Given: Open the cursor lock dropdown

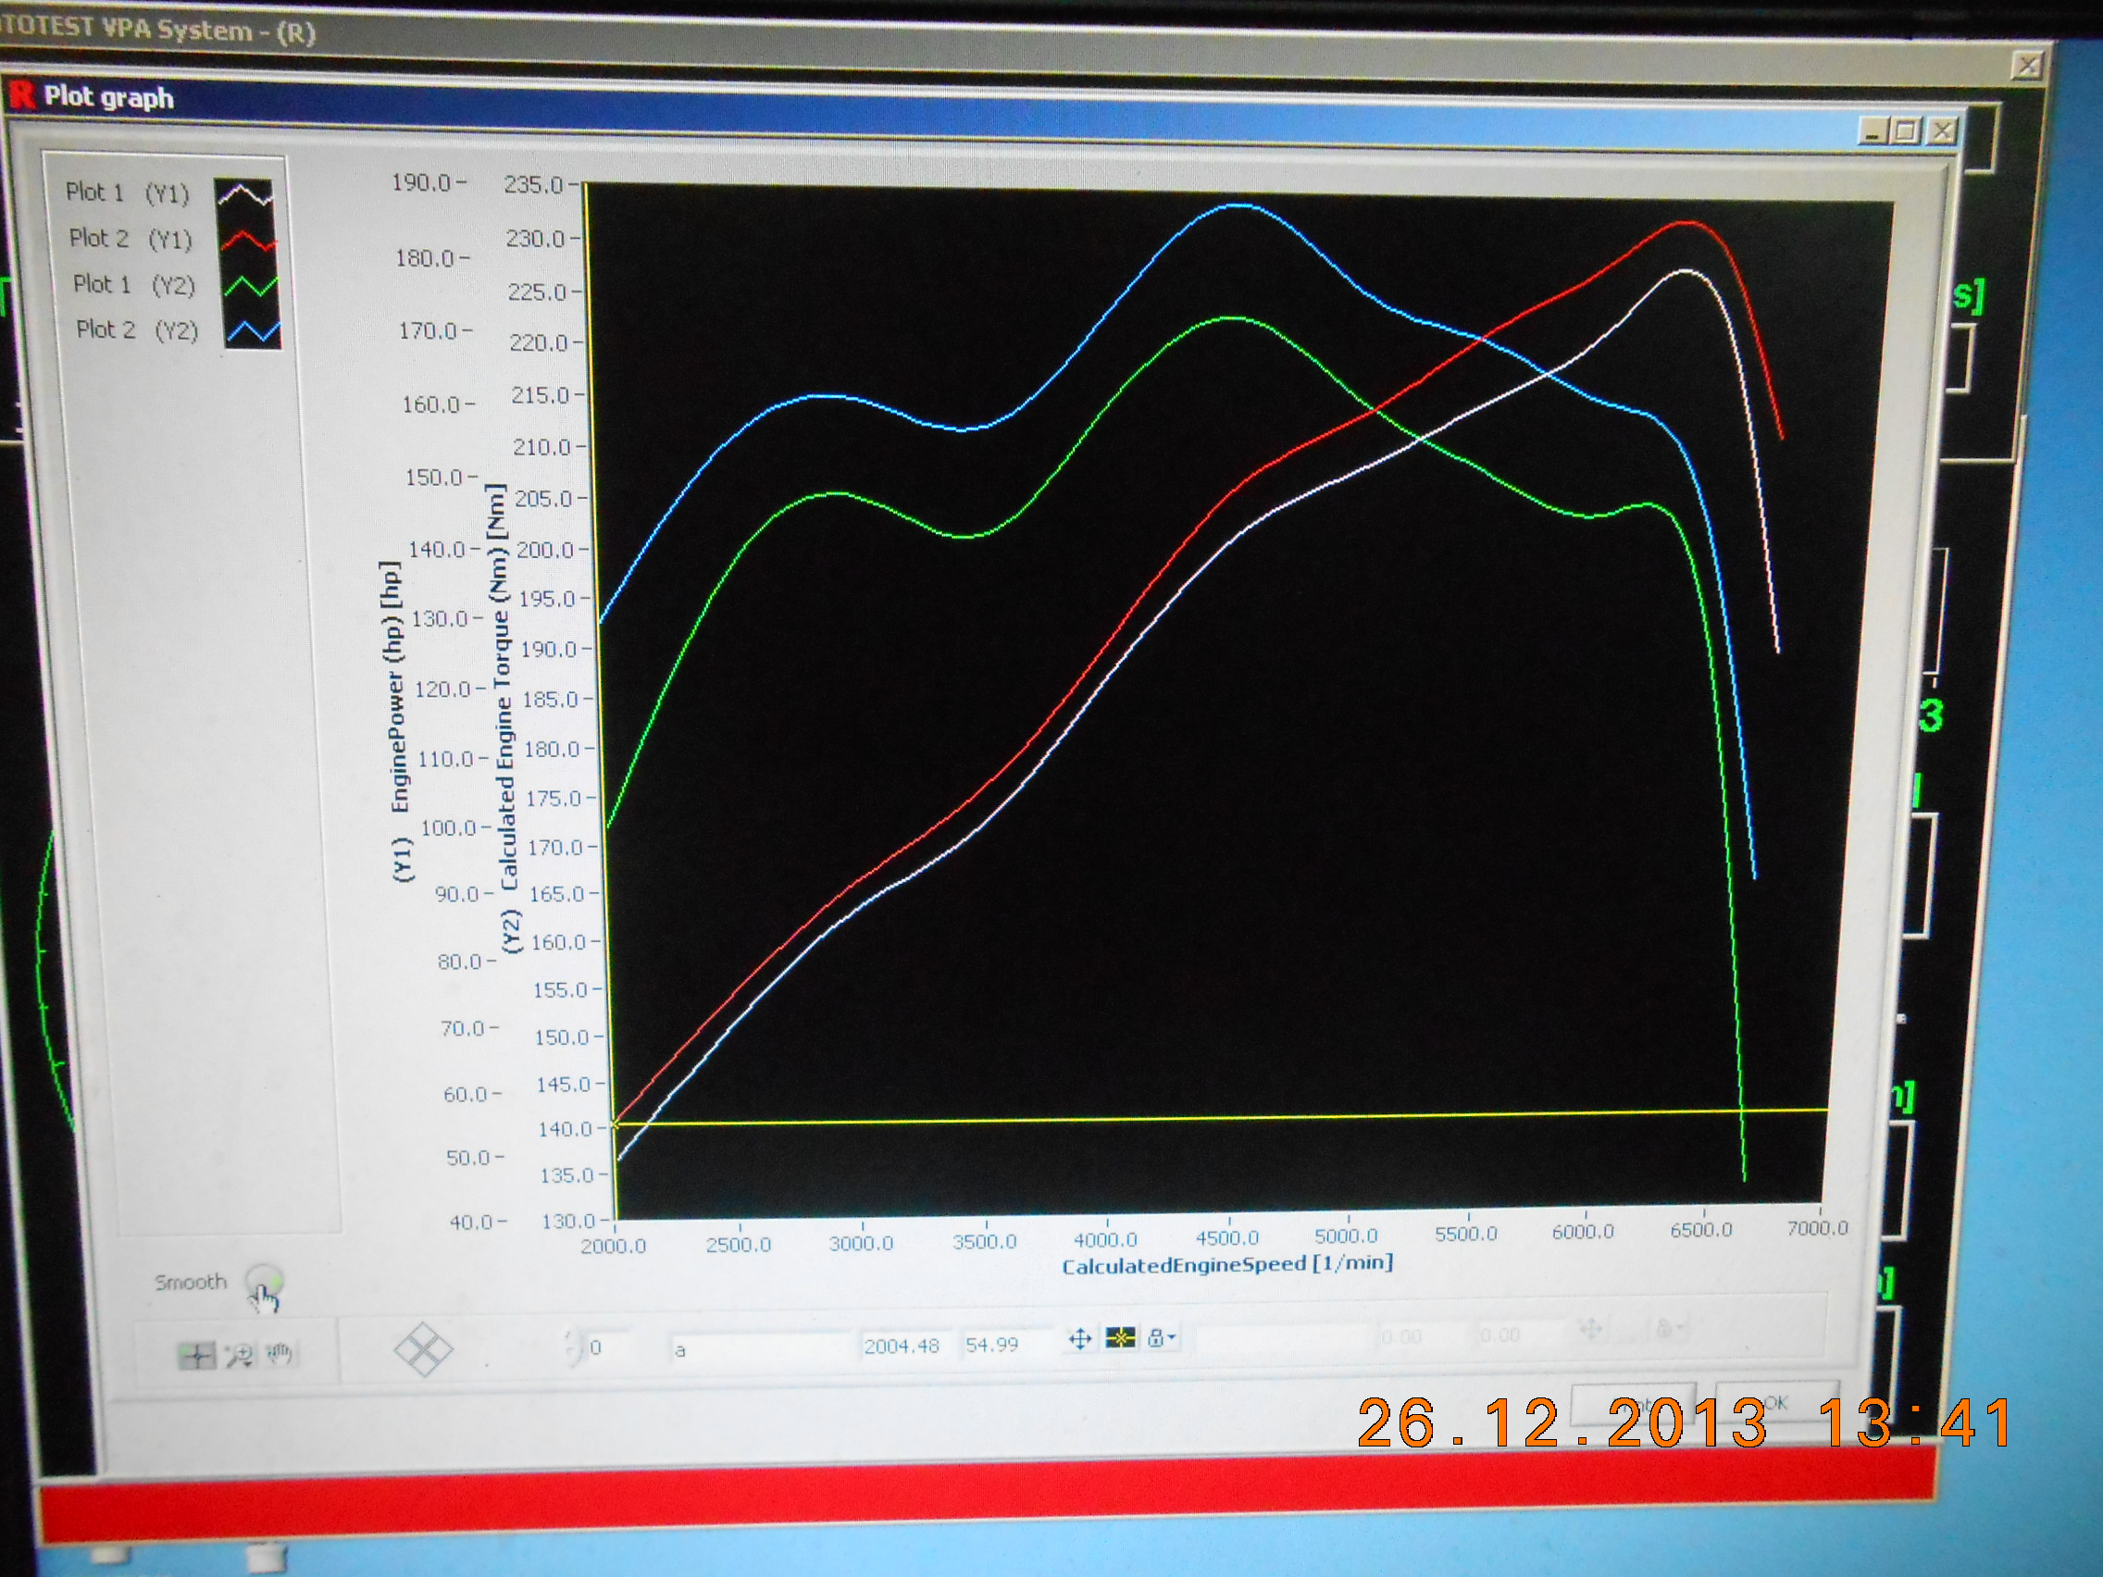Looking at the screenshot, I should coord(1161,1338).
